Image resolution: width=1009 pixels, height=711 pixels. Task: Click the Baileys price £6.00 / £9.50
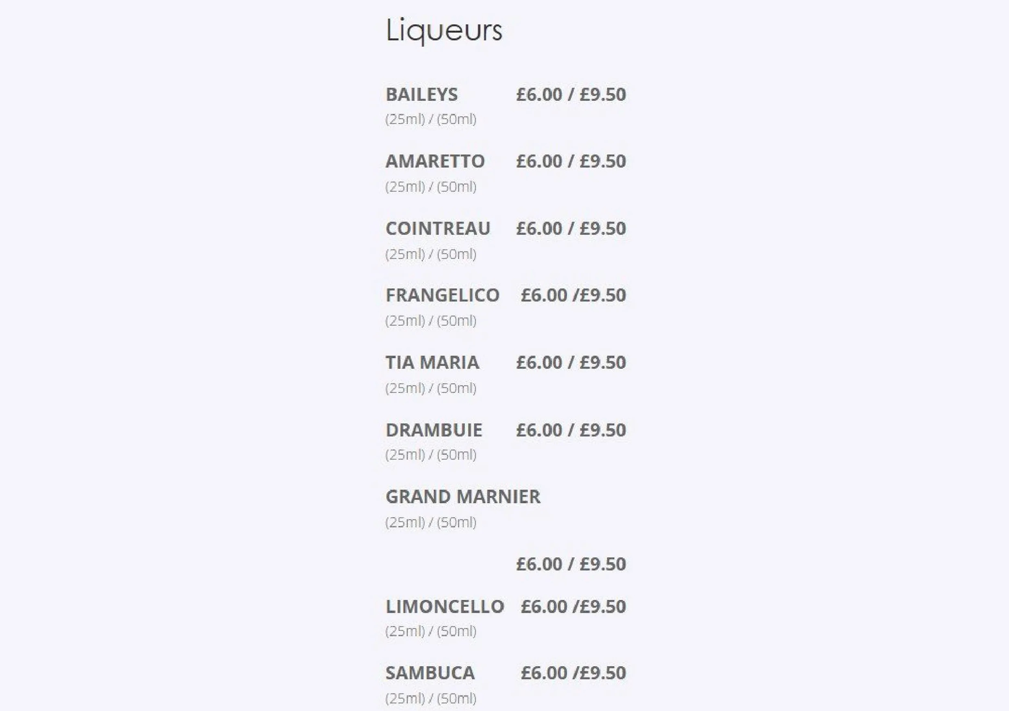point(571,94)
